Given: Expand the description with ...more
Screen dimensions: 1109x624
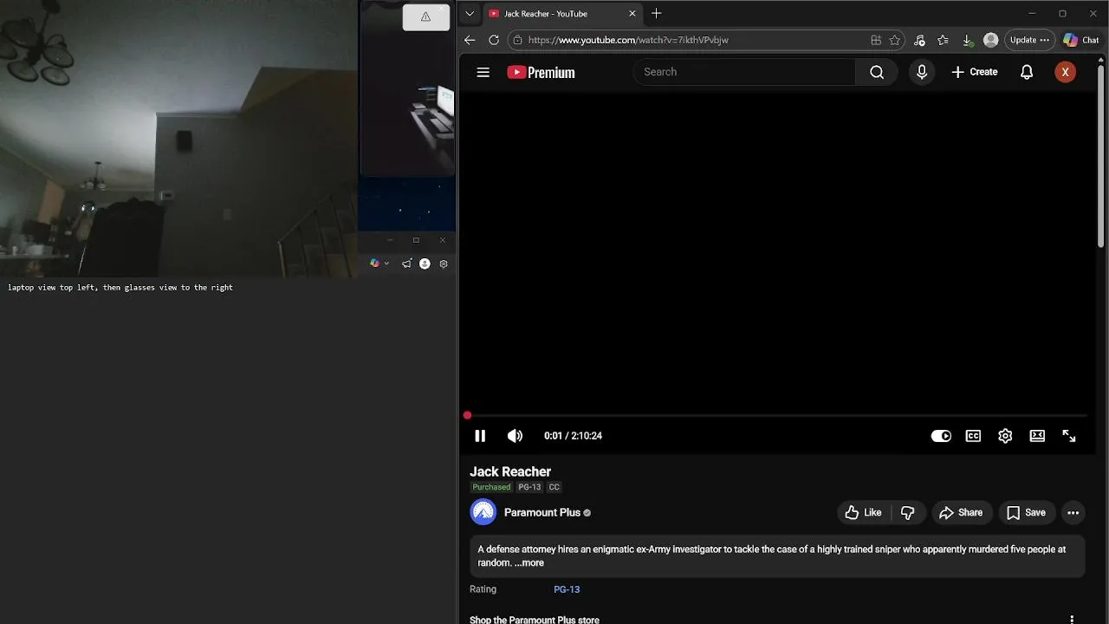Looking at the screenshot, I should (x=529, y=563).
